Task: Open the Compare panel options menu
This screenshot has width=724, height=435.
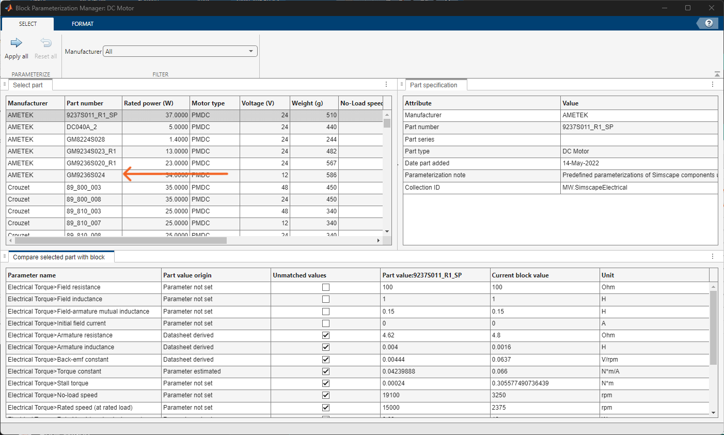Action: tap(713, 256)
